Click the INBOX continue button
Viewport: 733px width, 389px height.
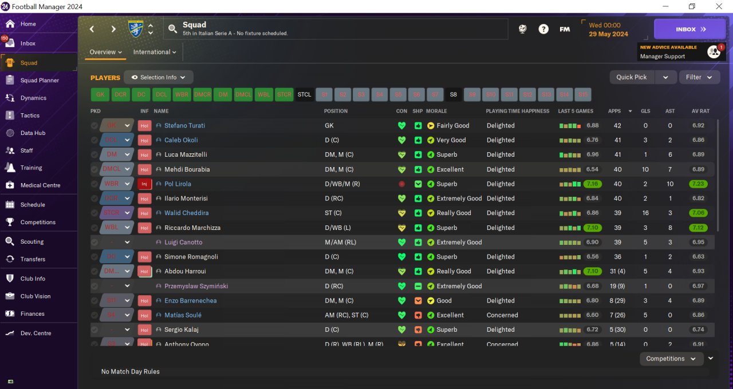pyautogui.click(x=690, y=29)
